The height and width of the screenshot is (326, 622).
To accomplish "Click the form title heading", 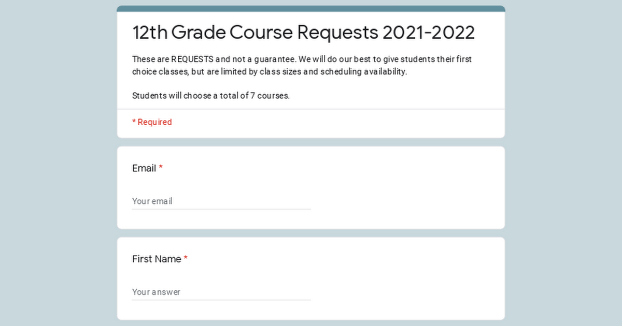I will coord(303,32).
